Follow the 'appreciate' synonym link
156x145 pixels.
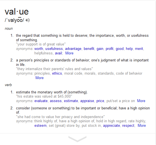coord(112,126)
